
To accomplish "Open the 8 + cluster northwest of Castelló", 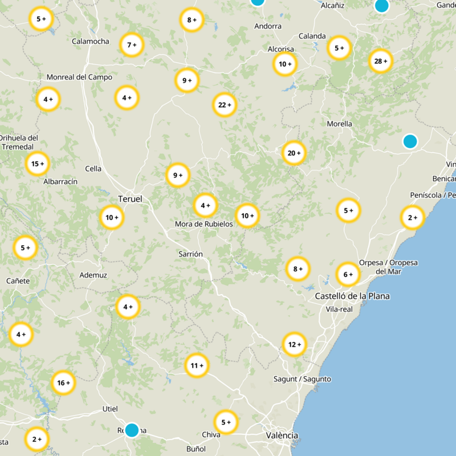I will coord(298,268).
